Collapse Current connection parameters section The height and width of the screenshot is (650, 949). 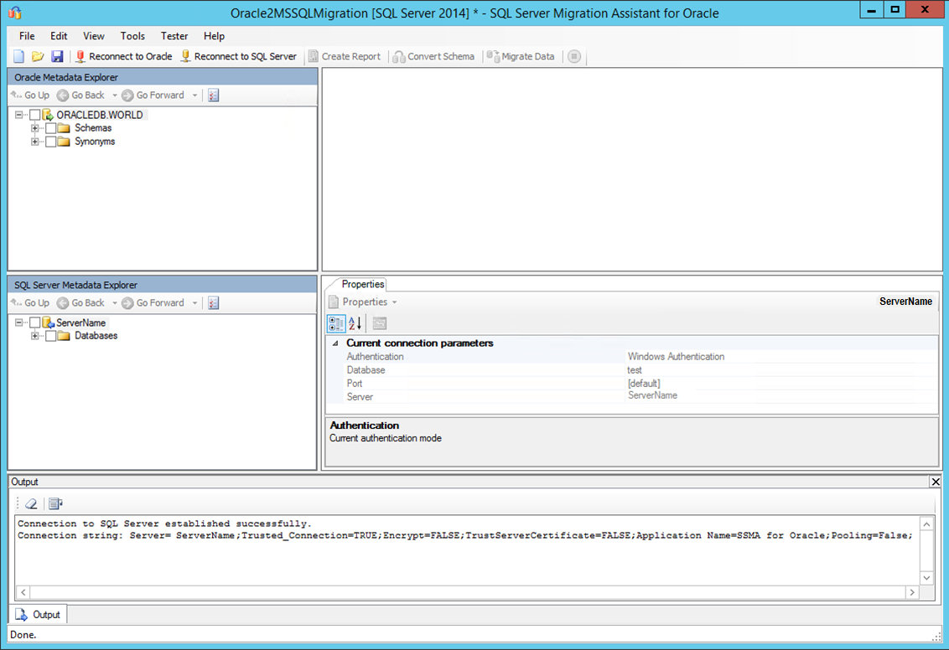[335, 343]
